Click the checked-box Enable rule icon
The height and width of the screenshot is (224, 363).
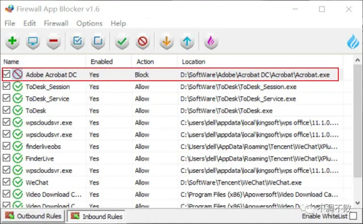pos(78,42)
